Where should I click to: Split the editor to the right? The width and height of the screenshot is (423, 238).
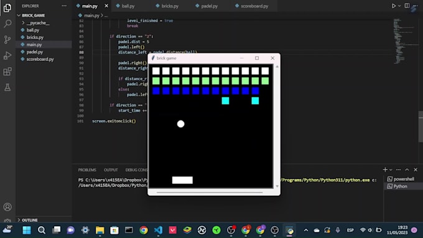tap(407, 6)
